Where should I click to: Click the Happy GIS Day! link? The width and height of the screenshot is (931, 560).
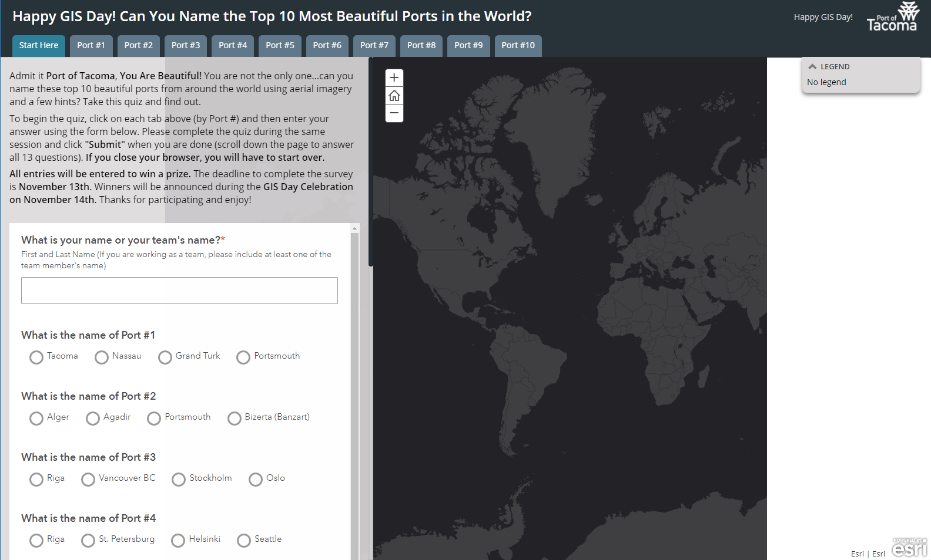point(823,17)
